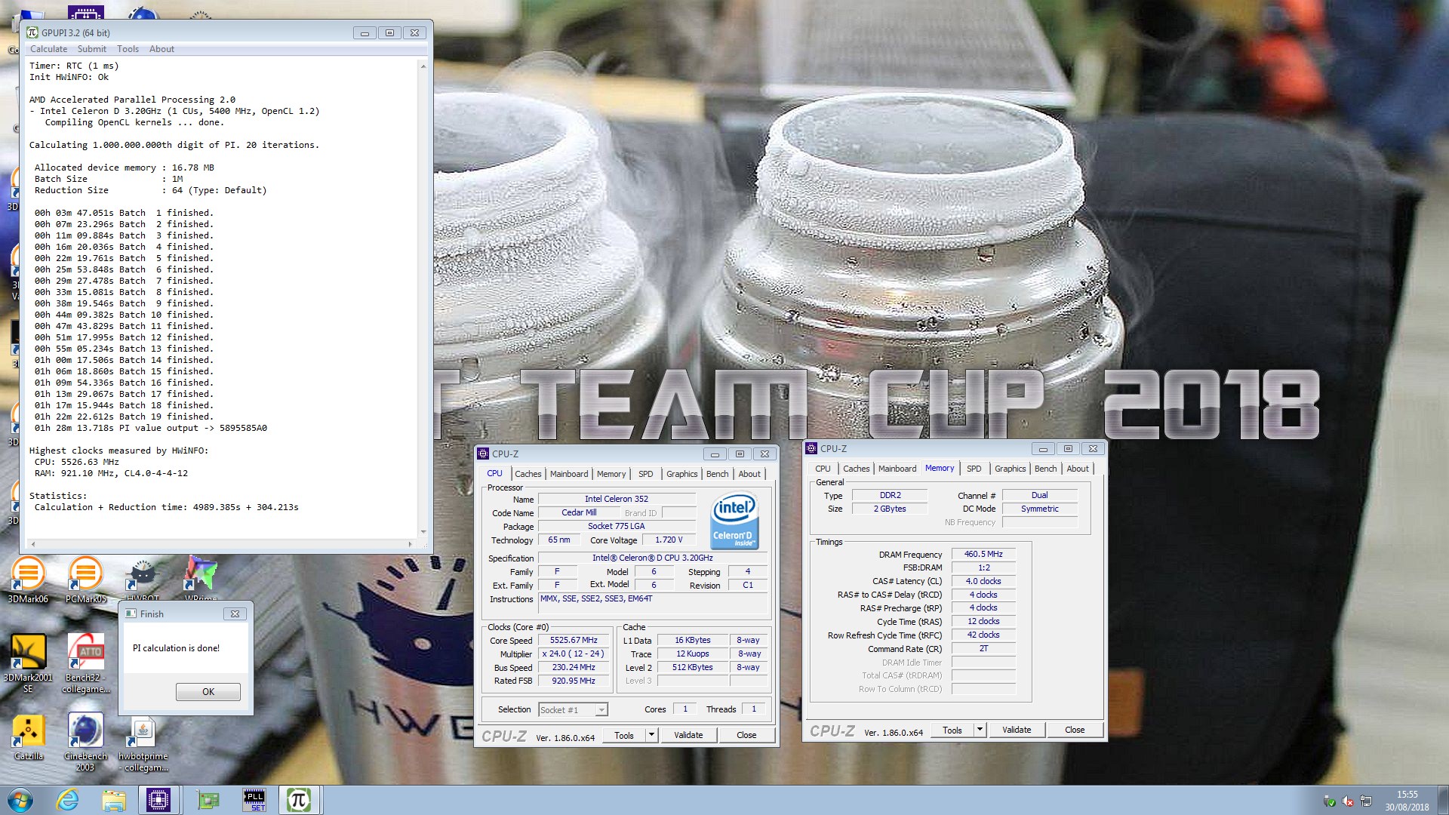Open the network connection tray icon
Screen dimensions: 1449x815
coord(1366,801)
